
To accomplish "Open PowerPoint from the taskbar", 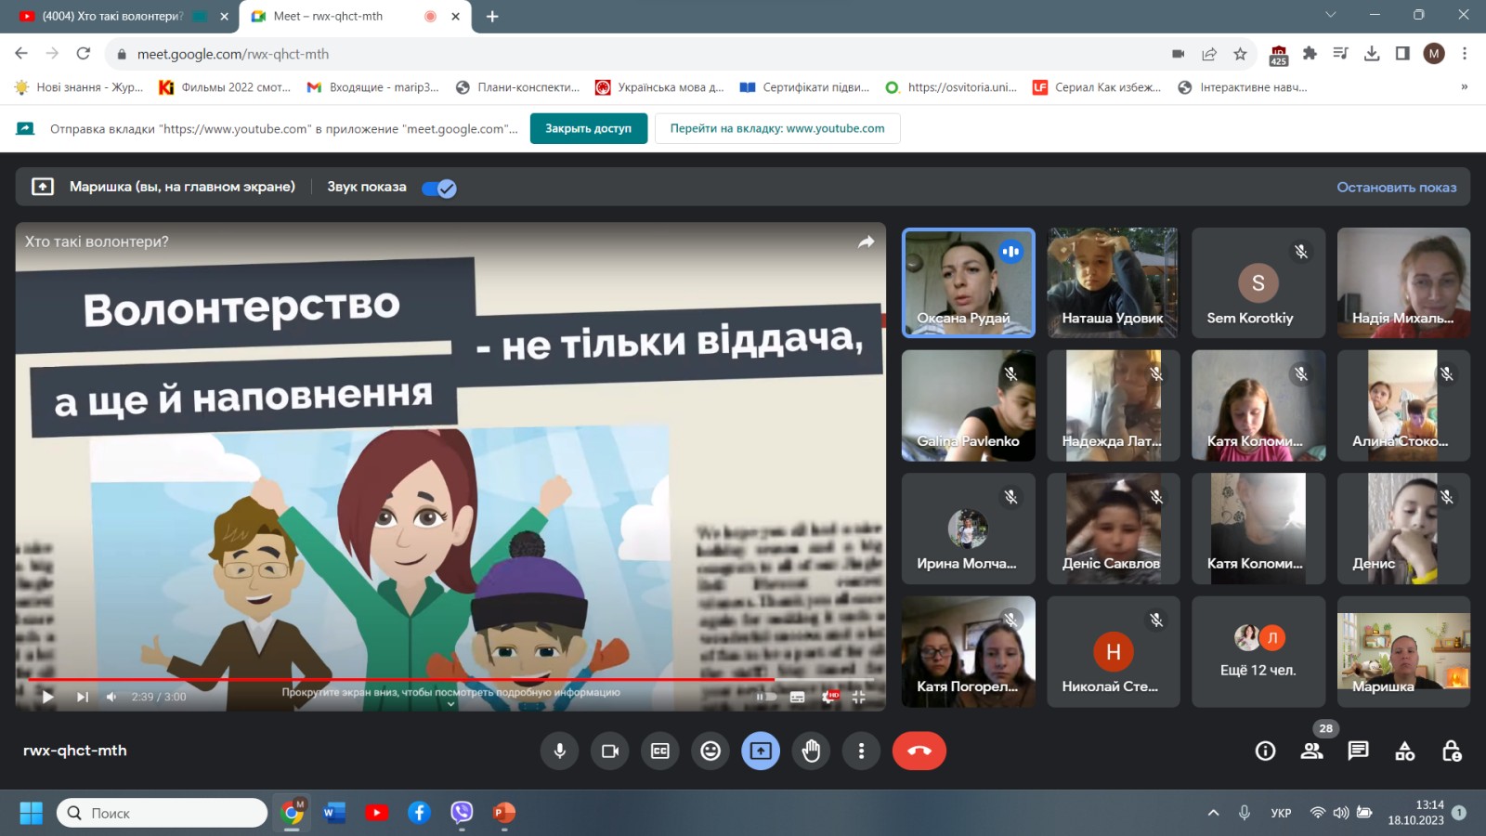I will (503, 813).
